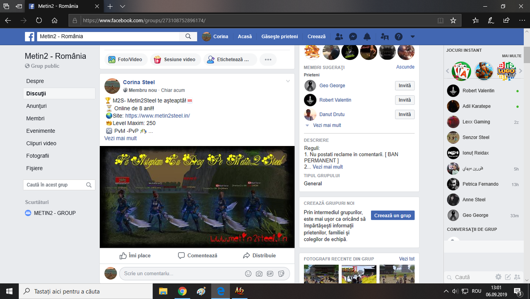Click the create group chat icon

pos(517,277)
